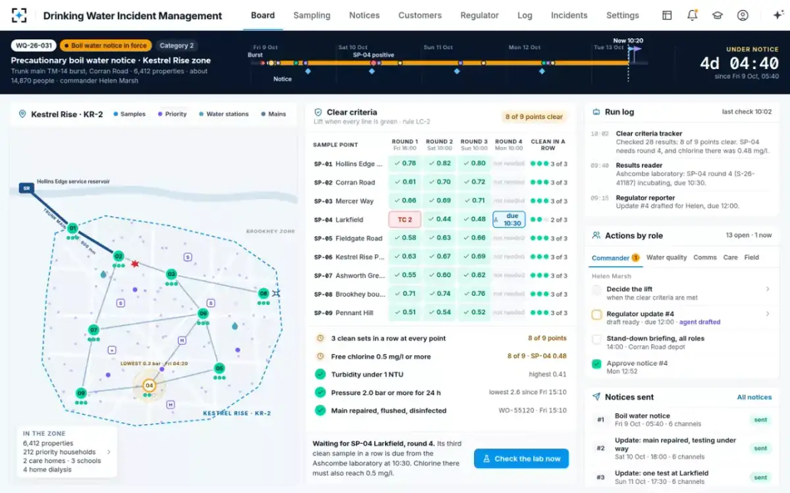Open the training graduation cap icon
This screenshot has height=493, width=790.
tap(718, 15)
